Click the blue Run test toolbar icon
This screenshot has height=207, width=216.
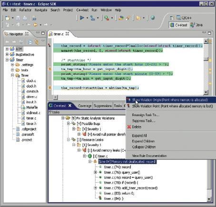82,18
